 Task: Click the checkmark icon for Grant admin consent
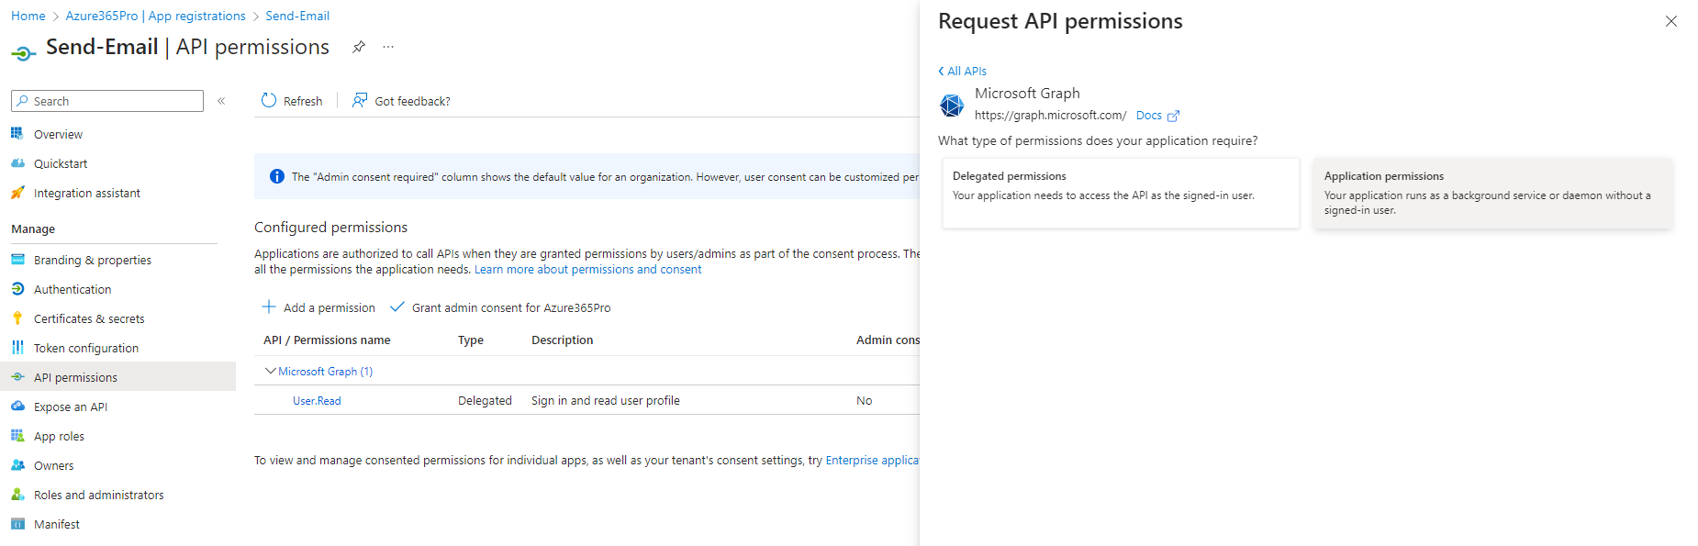397,307
